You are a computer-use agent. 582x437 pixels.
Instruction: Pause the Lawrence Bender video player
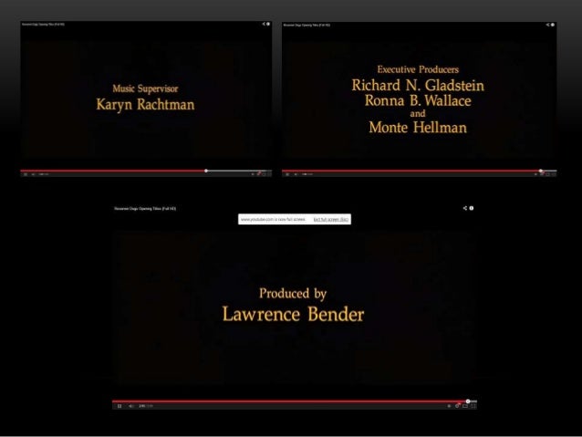click(x=120, y=406)
